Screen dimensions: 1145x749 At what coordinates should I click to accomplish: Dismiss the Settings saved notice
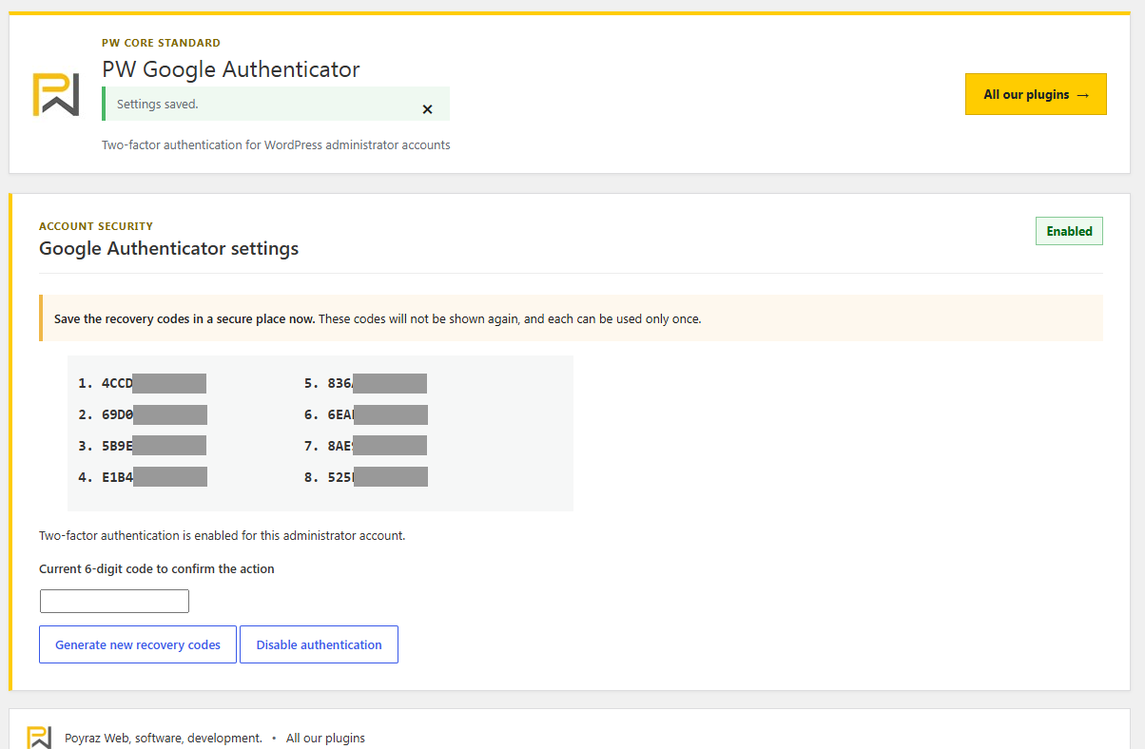tap(427, 109)
